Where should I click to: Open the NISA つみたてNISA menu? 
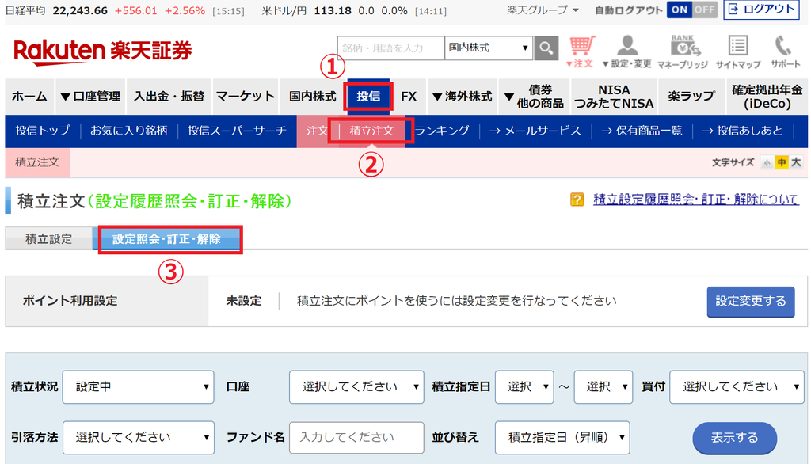614,97
